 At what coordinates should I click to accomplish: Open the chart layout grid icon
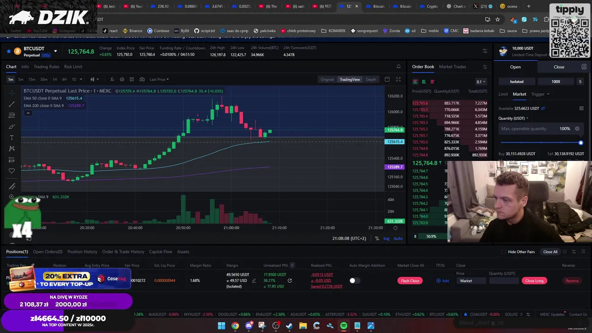(x=132, y=80)
